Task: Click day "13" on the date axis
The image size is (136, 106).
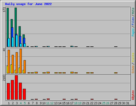Action: [56, 103]
